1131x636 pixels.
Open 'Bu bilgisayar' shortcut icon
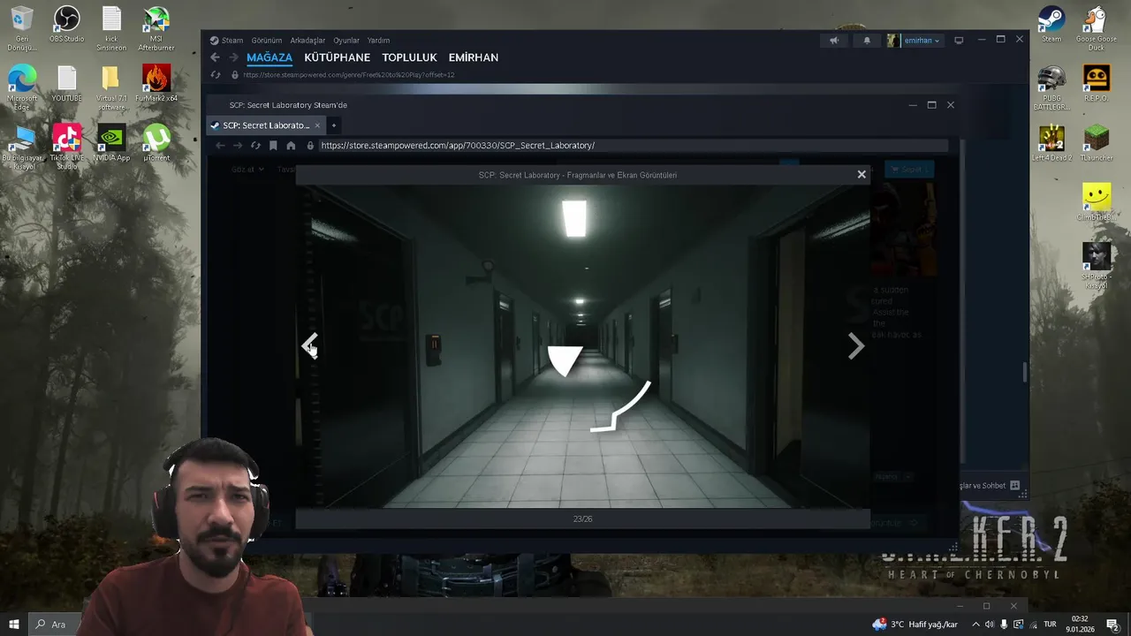pos(21,147)
